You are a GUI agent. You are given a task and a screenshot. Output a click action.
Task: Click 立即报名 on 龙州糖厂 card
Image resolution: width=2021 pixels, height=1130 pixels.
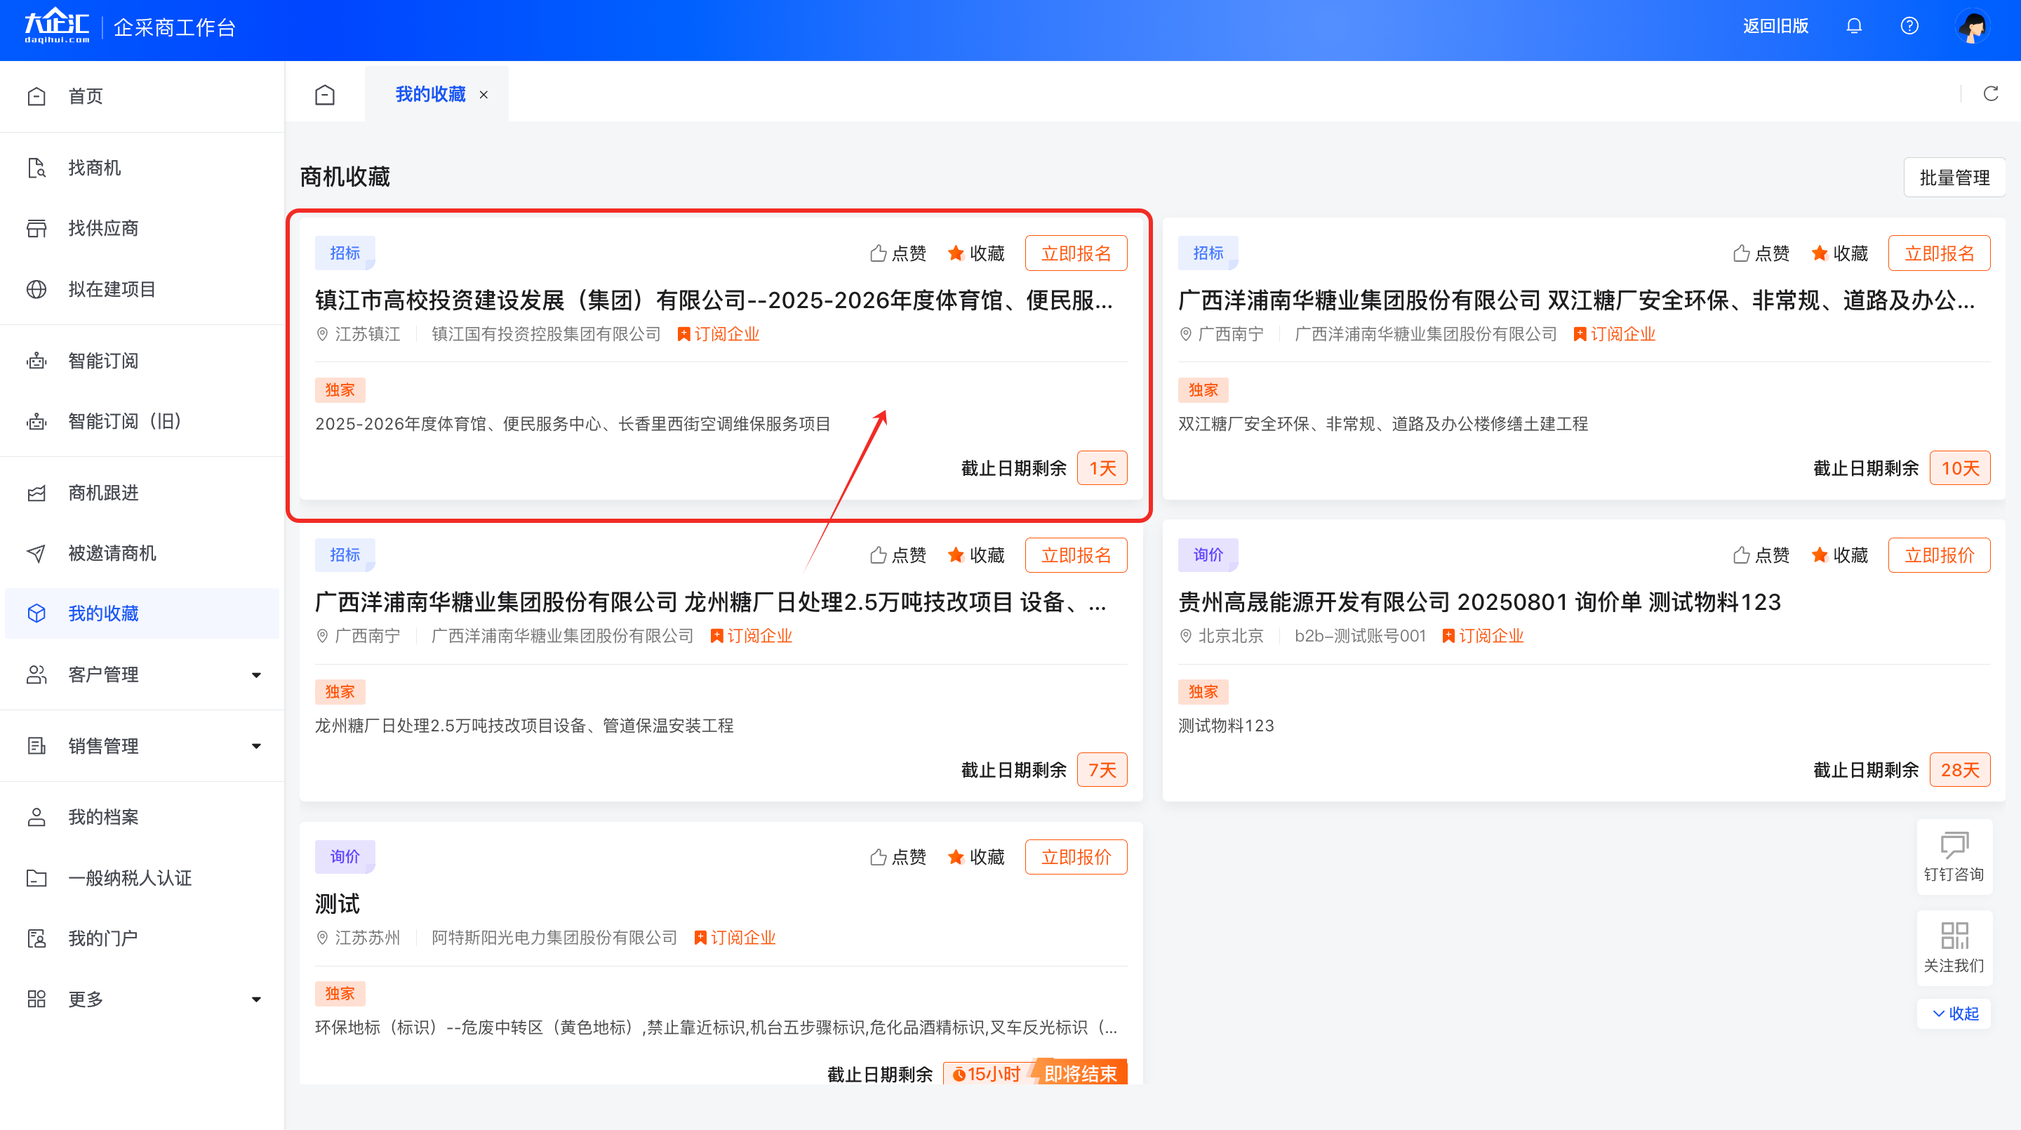coord(1076,556)
